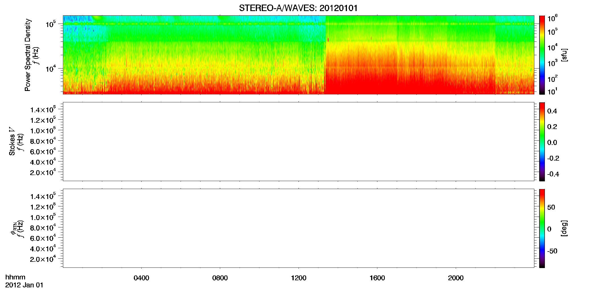Click the Stokes V axis label

click(12, 141)
